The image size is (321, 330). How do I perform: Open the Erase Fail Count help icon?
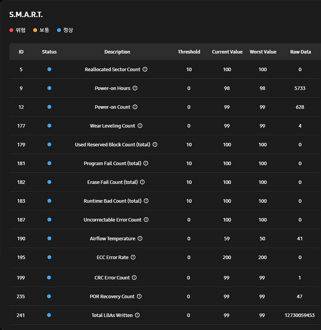[x=143, y=182]
